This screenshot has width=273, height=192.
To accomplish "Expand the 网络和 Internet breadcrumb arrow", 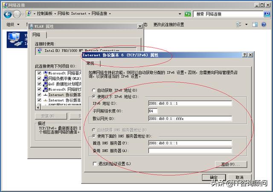I will (x=89, y=14).
